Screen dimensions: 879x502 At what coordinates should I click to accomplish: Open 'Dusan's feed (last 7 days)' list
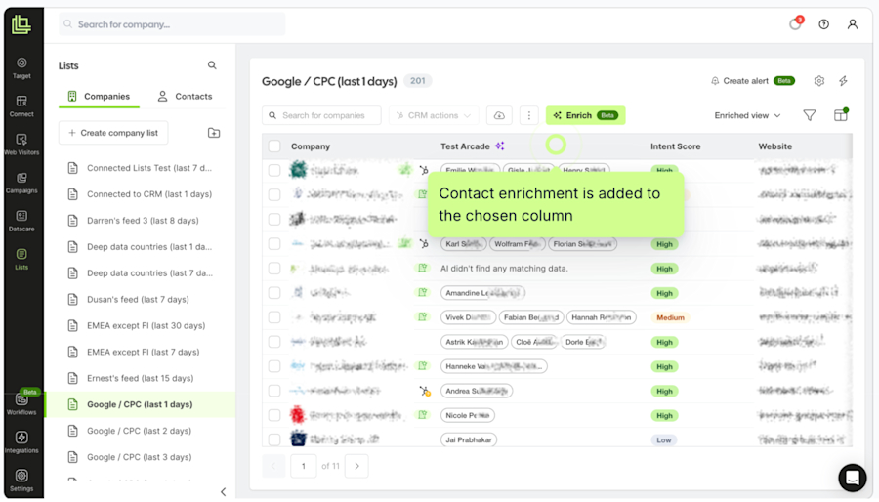140,299
